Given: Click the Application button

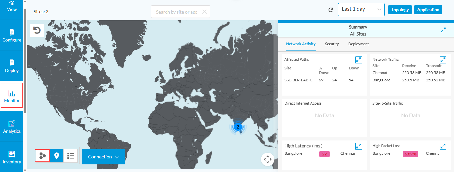Looking at the screenshot, I should 428,10.
